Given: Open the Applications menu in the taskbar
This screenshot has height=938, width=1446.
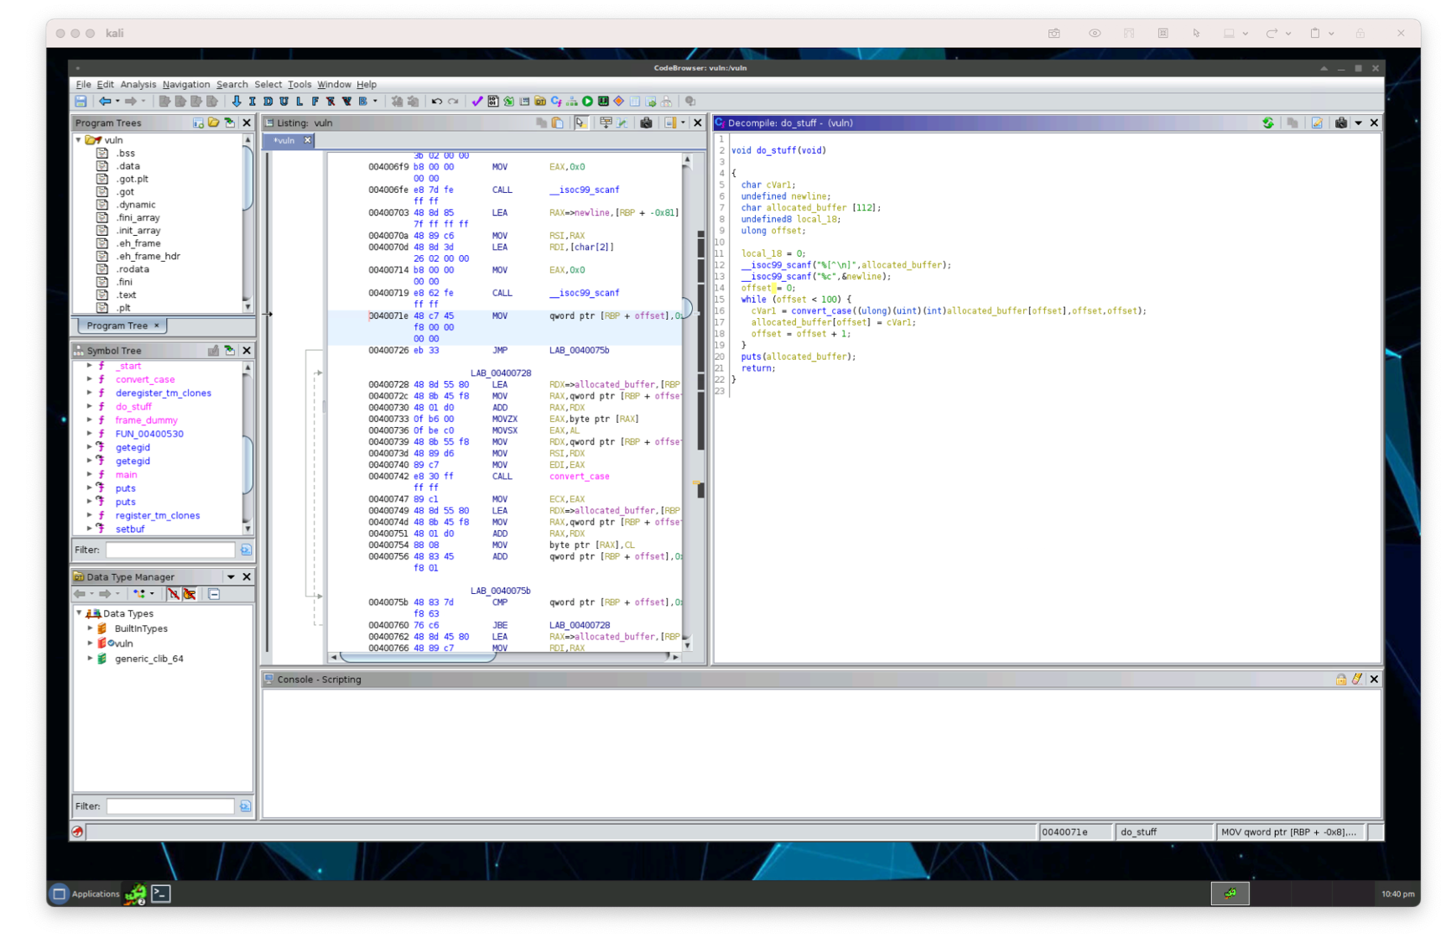Looking at the screenshot, I should (86, 894).
